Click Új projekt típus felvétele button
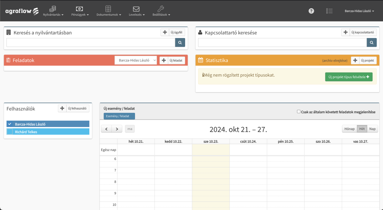Image resolution: width=383 pixels, height=210 pixels. click(349, 77)
